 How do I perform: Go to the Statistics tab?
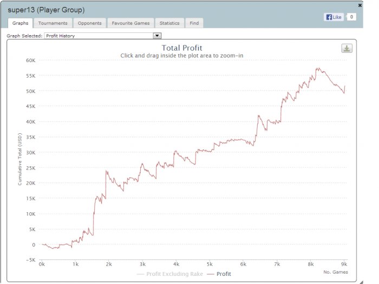[x=169, y=23]
